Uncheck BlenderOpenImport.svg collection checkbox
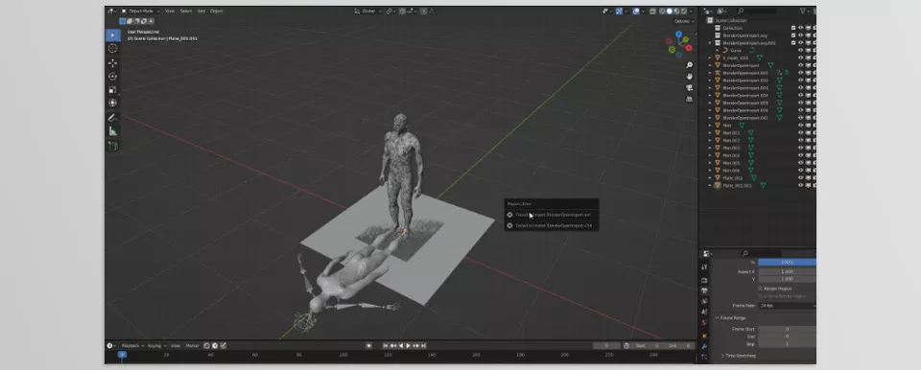 (793, 35)
